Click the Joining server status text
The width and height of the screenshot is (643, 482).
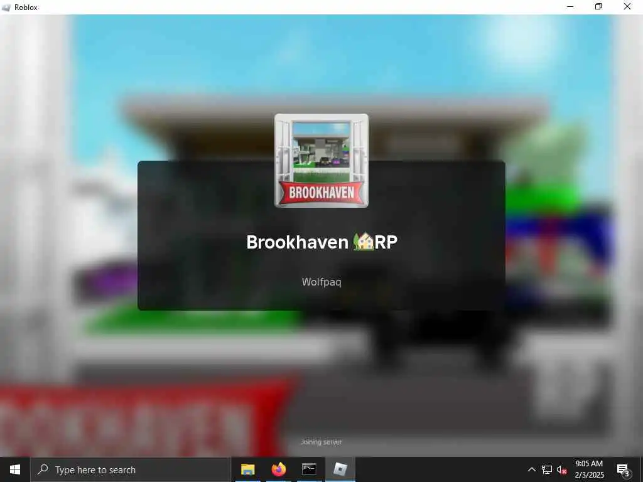321,442
